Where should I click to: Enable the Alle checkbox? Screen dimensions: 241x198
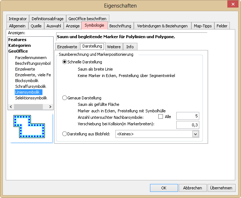click(161, 116)
